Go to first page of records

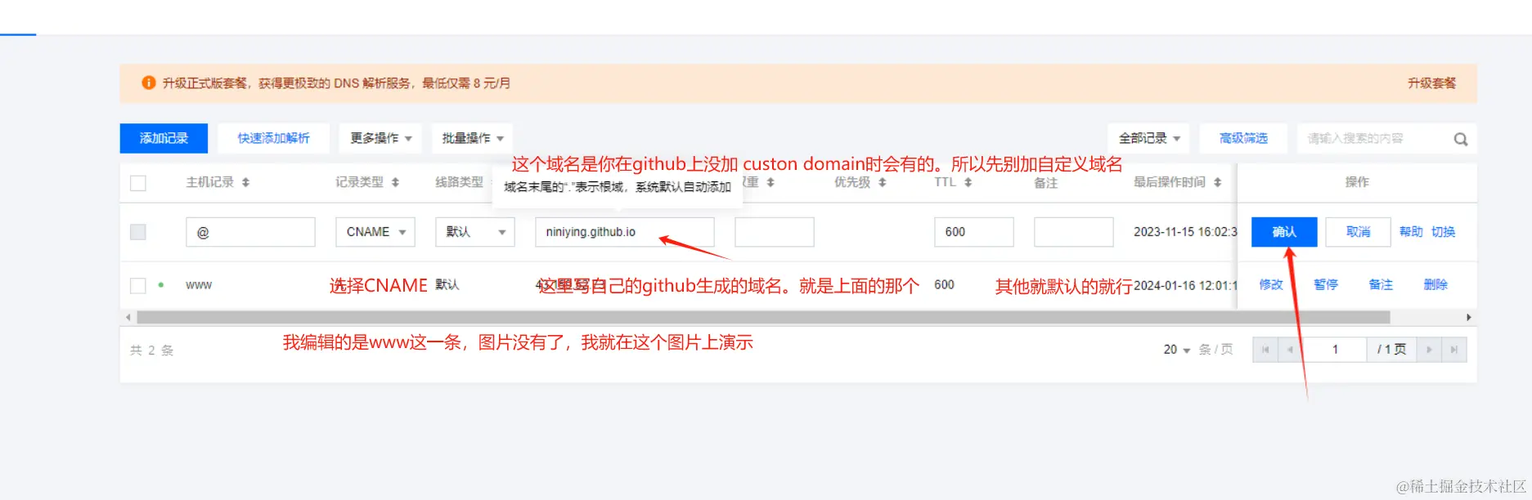click(1265, 350)
